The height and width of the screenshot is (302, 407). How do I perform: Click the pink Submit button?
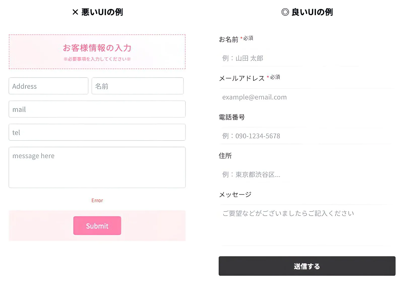click(97, 225)
